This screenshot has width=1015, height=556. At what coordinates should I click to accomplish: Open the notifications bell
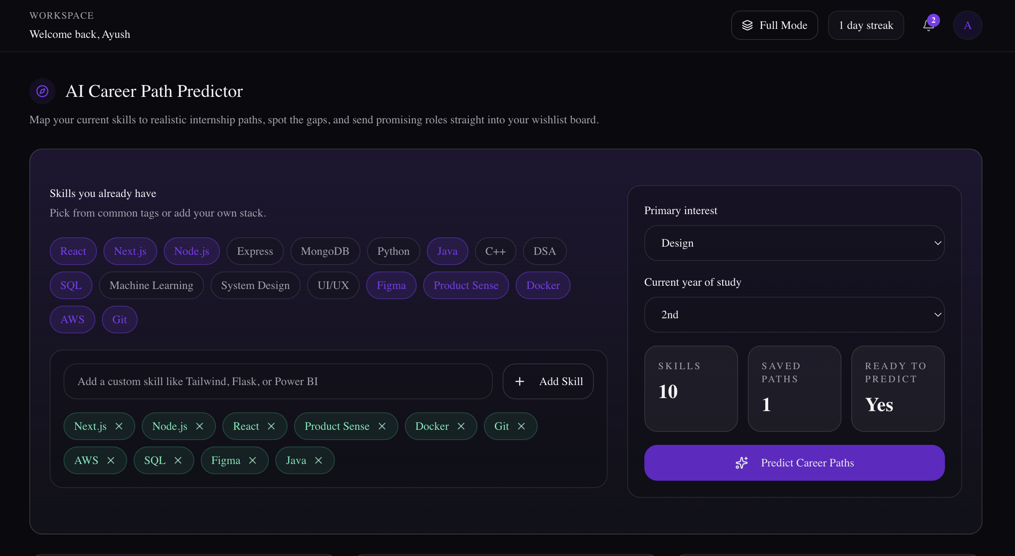(929, 25)
